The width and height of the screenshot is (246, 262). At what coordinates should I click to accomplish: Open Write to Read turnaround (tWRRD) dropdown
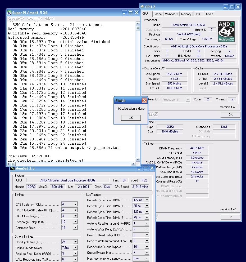coord(147,223)
